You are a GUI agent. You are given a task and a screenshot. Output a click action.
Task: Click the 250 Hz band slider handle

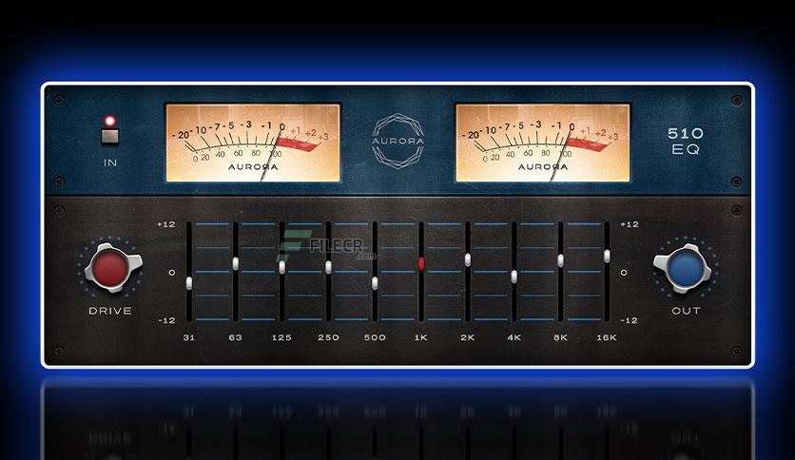tap(328, 267)
